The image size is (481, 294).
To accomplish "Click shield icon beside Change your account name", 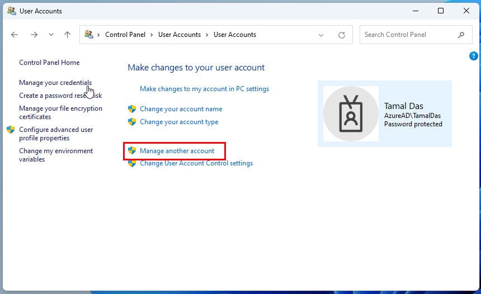I will click(132, 109).
